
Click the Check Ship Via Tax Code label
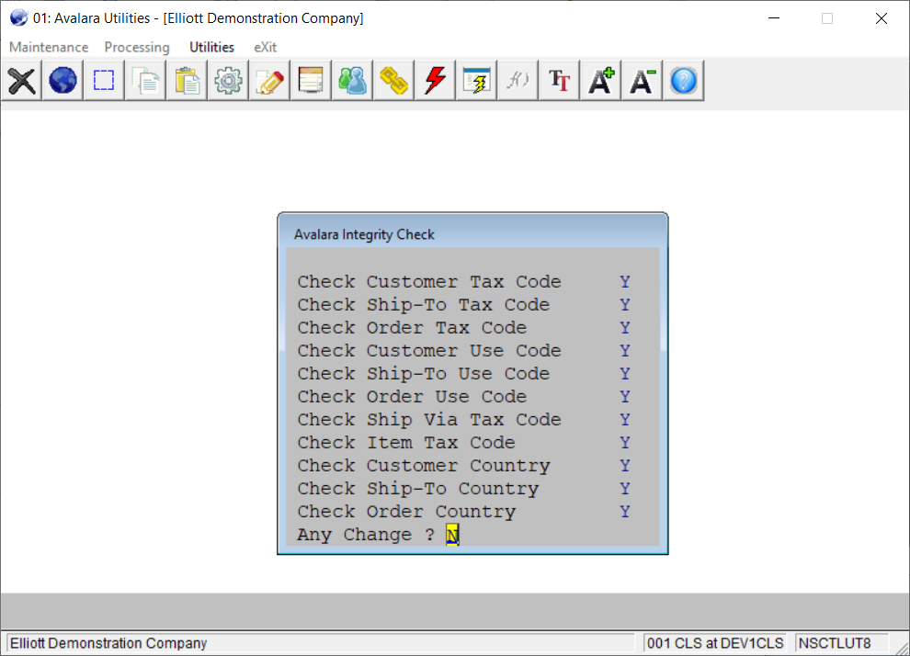point(429,419)
